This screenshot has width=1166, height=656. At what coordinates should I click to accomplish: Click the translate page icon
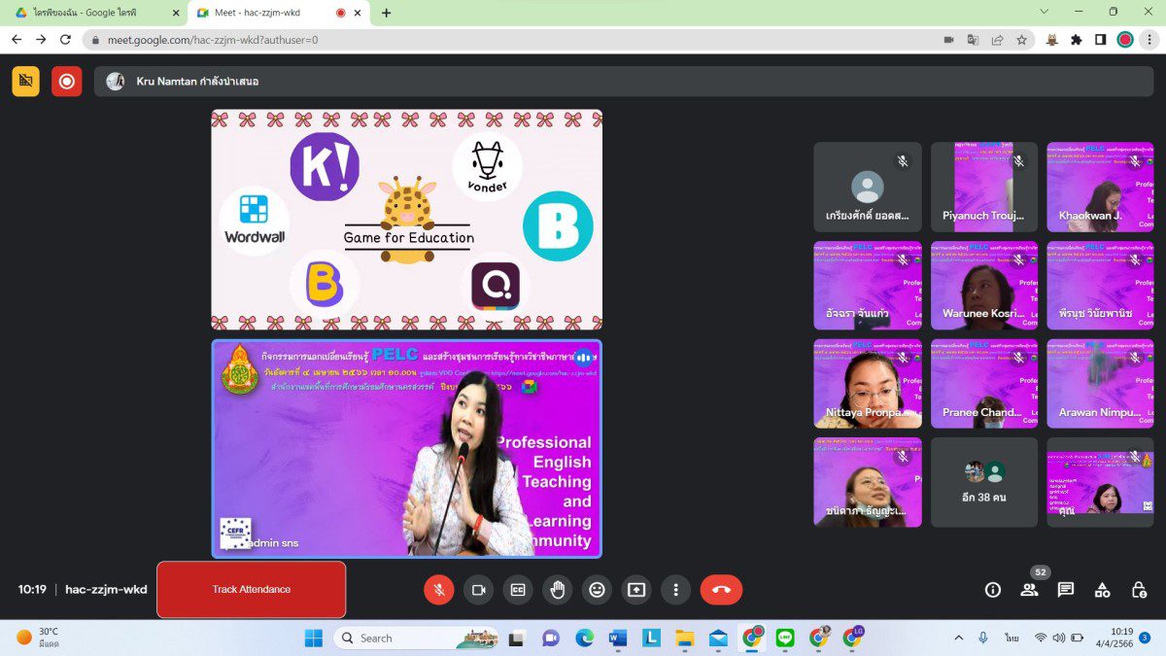tap(973, 40)
